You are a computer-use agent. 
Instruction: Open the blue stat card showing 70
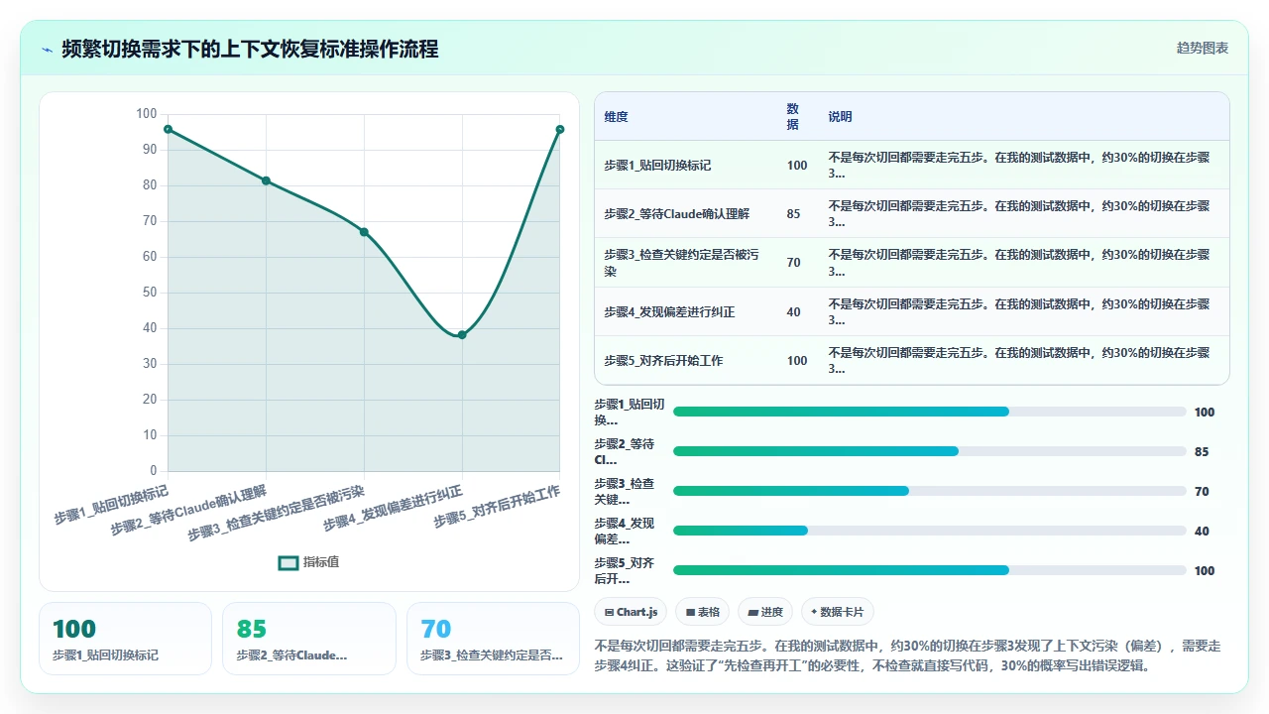[493, 639]
